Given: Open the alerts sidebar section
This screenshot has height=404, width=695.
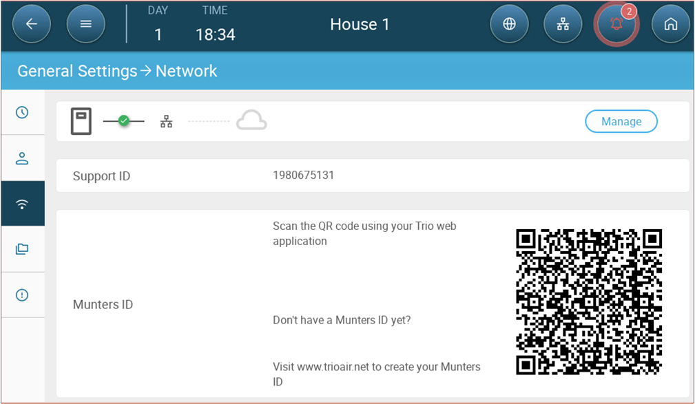Looking at the screenshot, I should (21, 295).
